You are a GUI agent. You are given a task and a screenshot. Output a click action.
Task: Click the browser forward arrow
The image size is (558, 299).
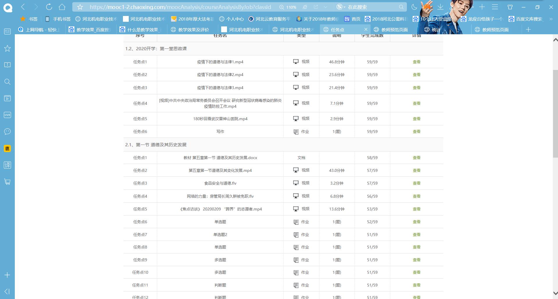tap(36, 7)
